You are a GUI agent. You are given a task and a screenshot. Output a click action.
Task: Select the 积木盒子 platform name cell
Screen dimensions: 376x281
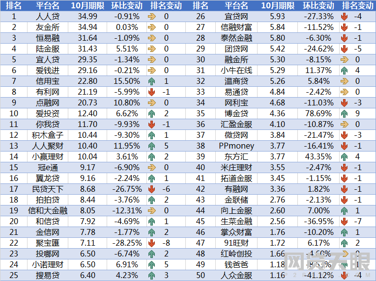pos(48,135)
